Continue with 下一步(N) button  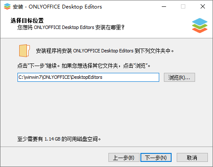tap(156, 158)
